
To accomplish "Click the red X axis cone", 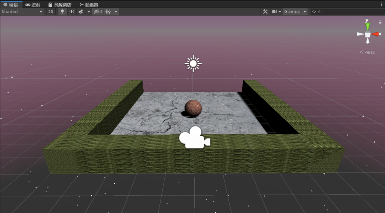I will click(x=376, y=34).
